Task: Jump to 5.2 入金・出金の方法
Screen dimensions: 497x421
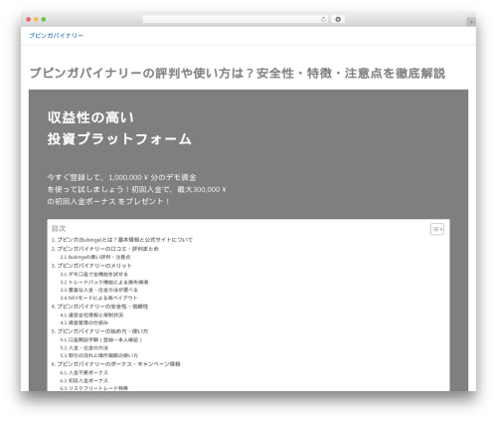Action: (83, 347)
